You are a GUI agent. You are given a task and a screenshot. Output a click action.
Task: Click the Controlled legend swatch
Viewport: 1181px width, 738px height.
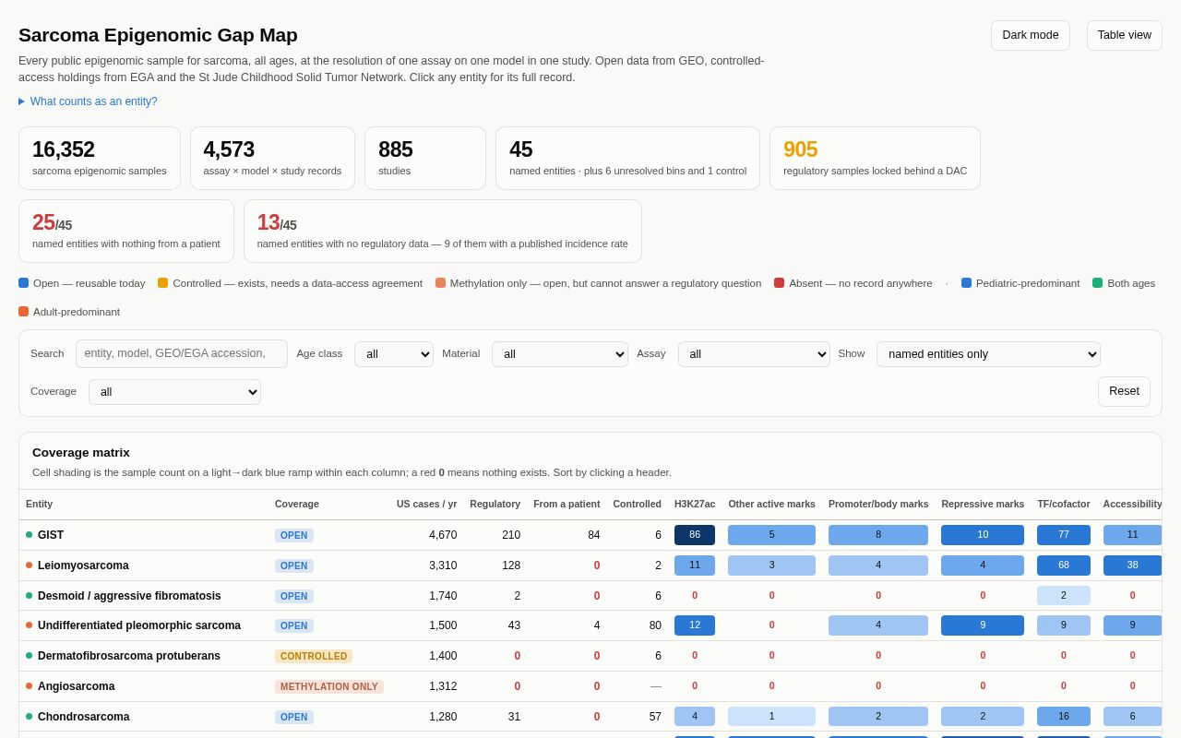[163, 283]
